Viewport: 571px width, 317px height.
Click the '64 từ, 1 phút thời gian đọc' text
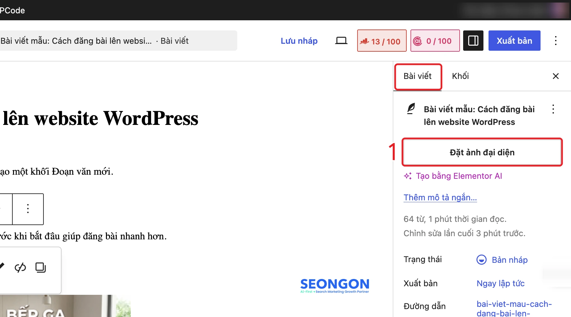[x=455, y=219]
